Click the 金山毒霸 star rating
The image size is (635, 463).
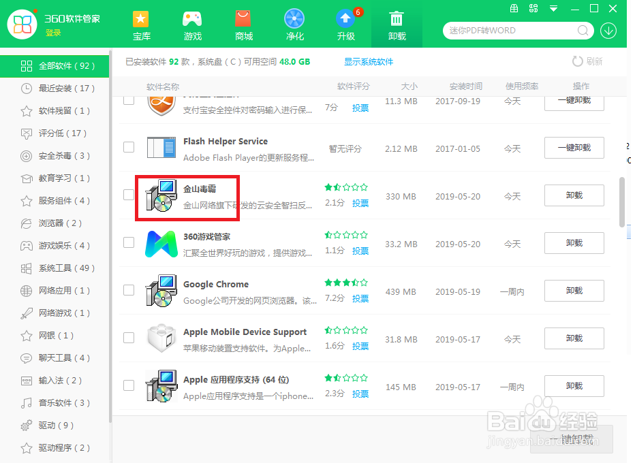[346, 187]
